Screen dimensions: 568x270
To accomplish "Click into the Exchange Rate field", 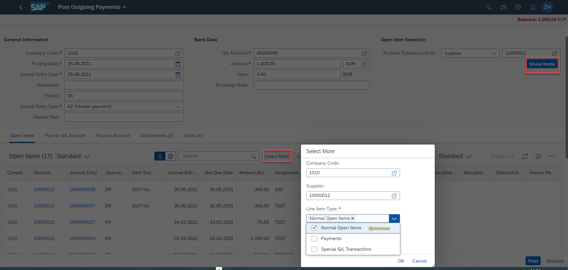I will 312,85.
